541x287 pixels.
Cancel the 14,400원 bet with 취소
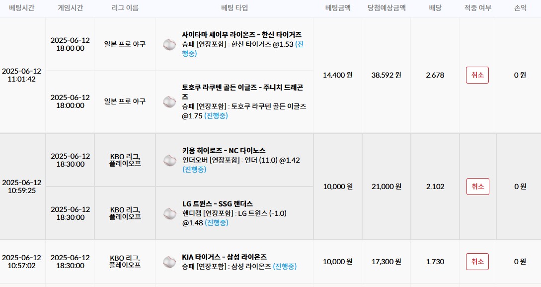point(477,75)
